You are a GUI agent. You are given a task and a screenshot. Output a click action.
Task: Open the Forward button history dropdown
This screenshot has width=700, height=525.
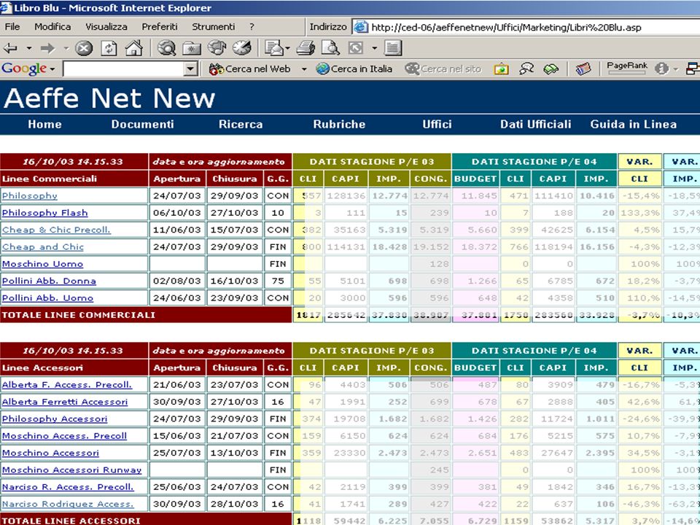click(x=66, y=48)
